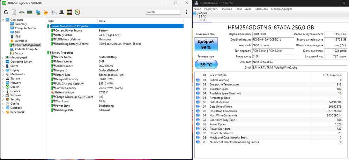Select the Power Management Properties header row

[115, 26]
